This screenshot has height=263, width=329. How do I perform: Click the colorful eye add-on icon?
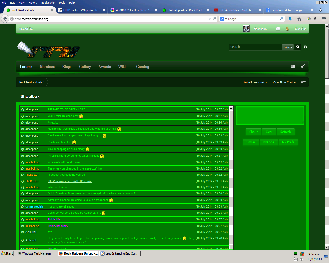pyautogui.click(x=309, y=19)
